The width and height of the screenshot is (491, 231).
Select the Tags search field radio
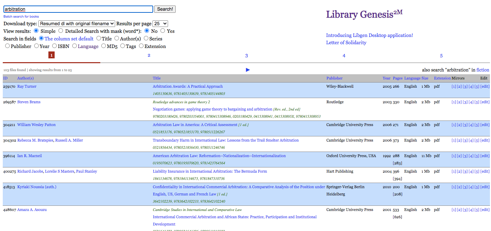pyautogui.click(x=123, y=46)
